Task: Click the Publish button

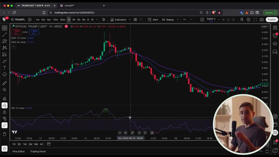Action: pyautogui.click(x=272, y=19)
